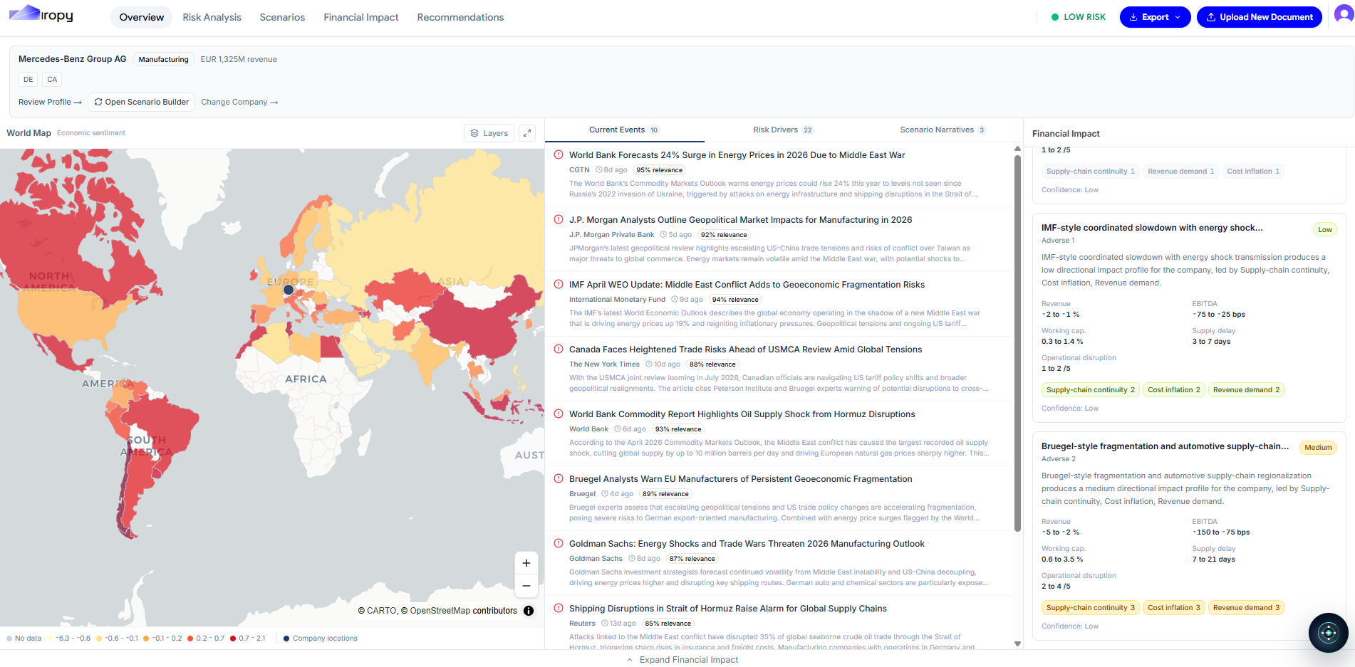Open the floating AI assistant button
This screenshot has height=667, width=1355.
[x=1328, y=632]
